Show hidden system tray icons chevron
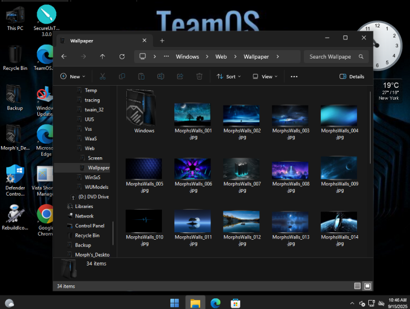 (x=352, y=303)
